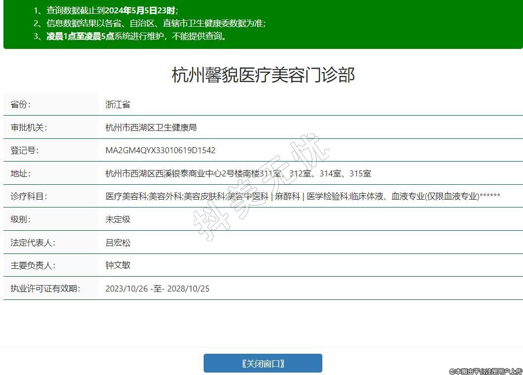Click the clinic title 杭州馨貌医疗美容门诊部

point(263,76)
